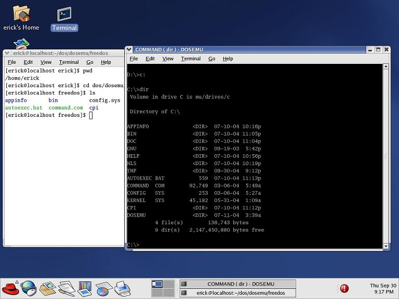
Task: Click AUTOEXEC BAT row in dir listing
Action: click(194, 178)
